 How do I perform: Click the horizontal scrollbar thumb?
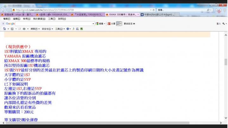coord(98,123)
